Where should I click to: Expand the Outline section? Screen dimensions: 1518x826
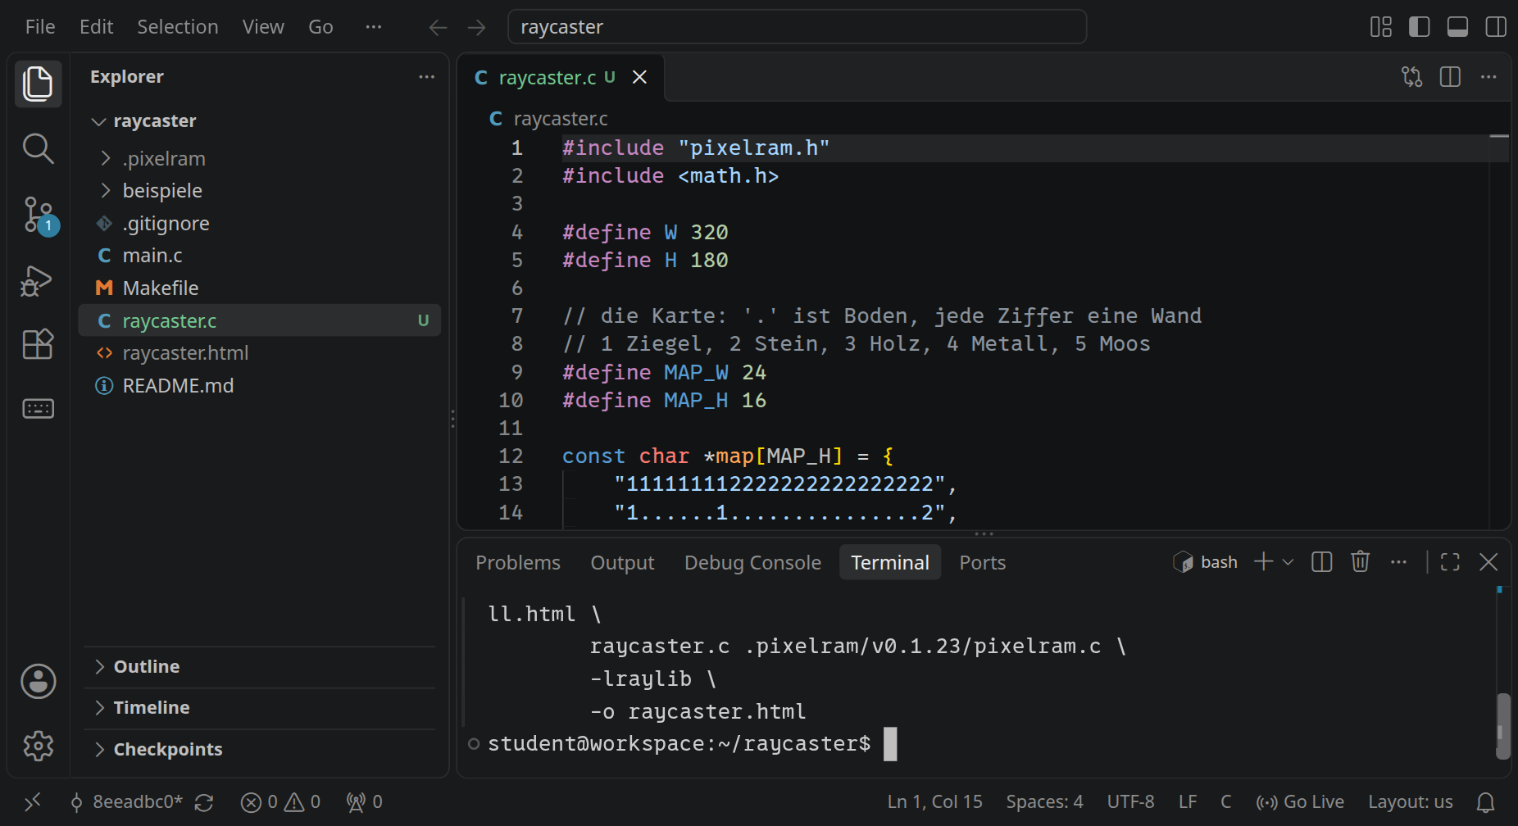click(x=259, y=666)
